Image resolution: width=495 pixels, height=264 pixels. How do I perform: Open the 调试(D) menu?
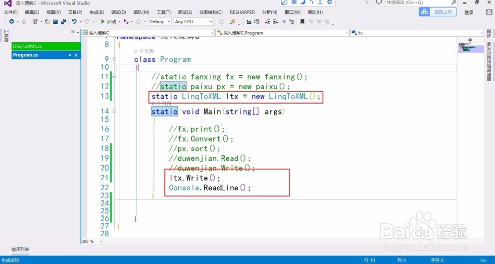point(118,12)
